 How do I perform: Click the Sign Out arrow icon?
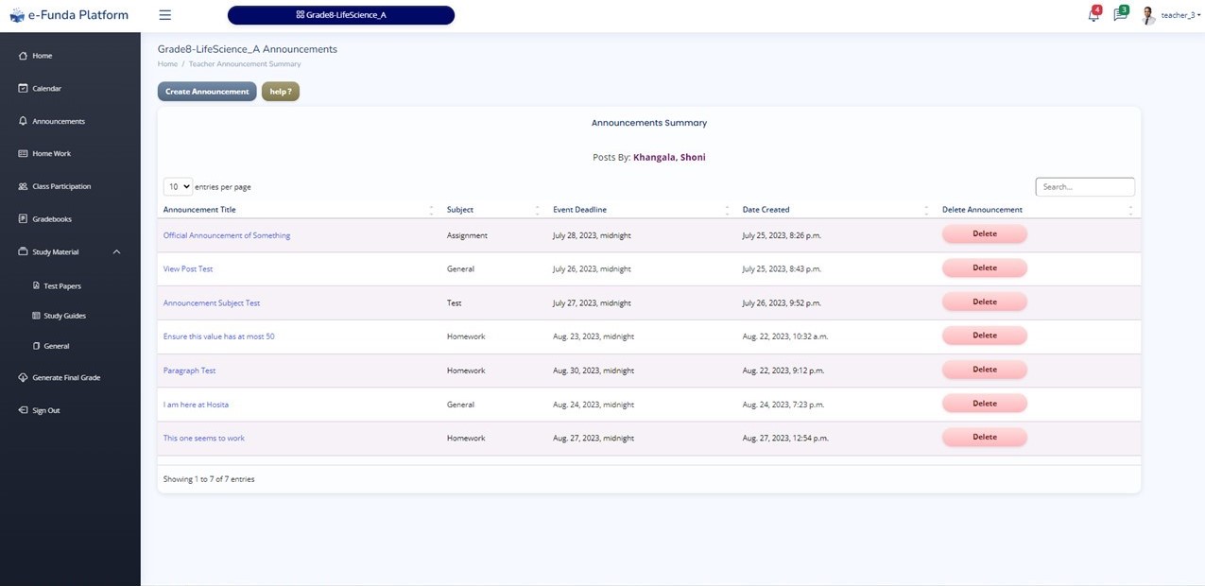click(23, 410)
